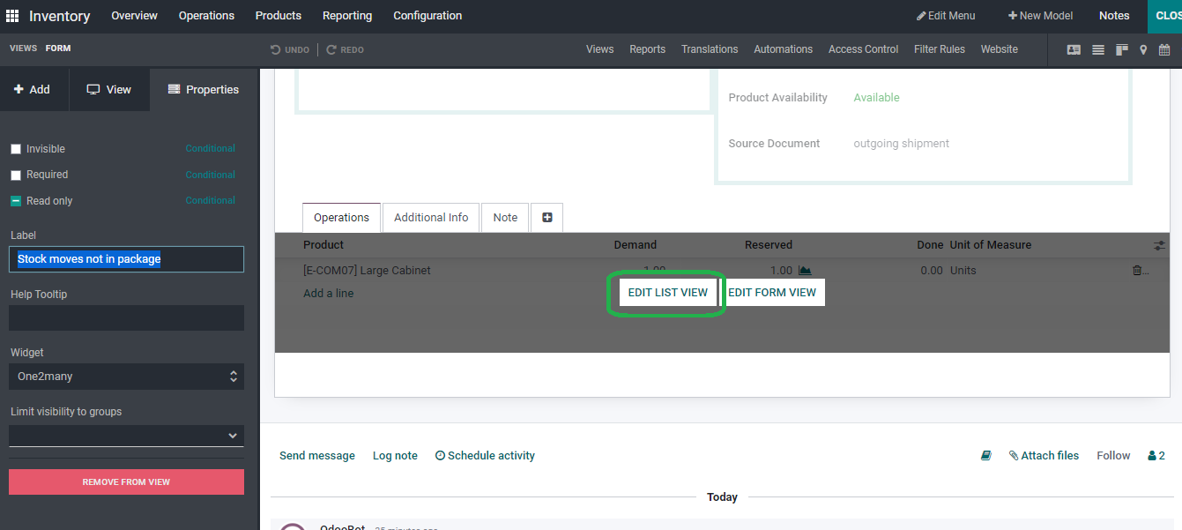
Task: Switch to the Calendar view icon
Action: pos(1164,49)
